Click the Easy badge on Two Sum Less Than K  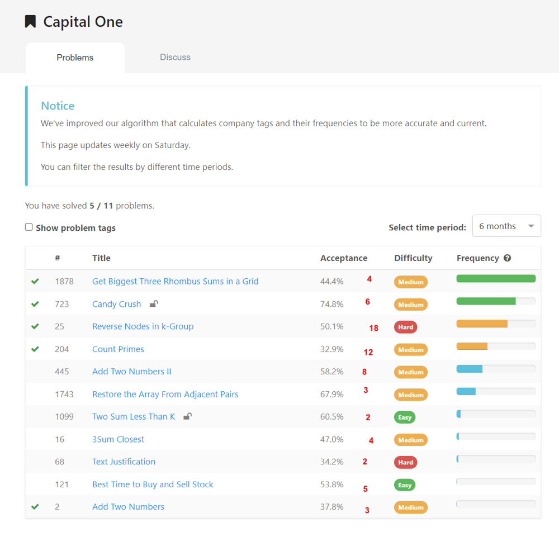tap(405, 417)
